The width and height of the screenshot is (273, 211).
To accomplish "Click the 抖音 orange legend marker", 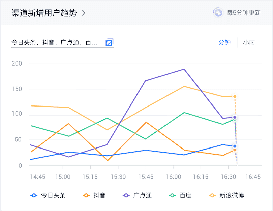I will [x=86, y=195].
